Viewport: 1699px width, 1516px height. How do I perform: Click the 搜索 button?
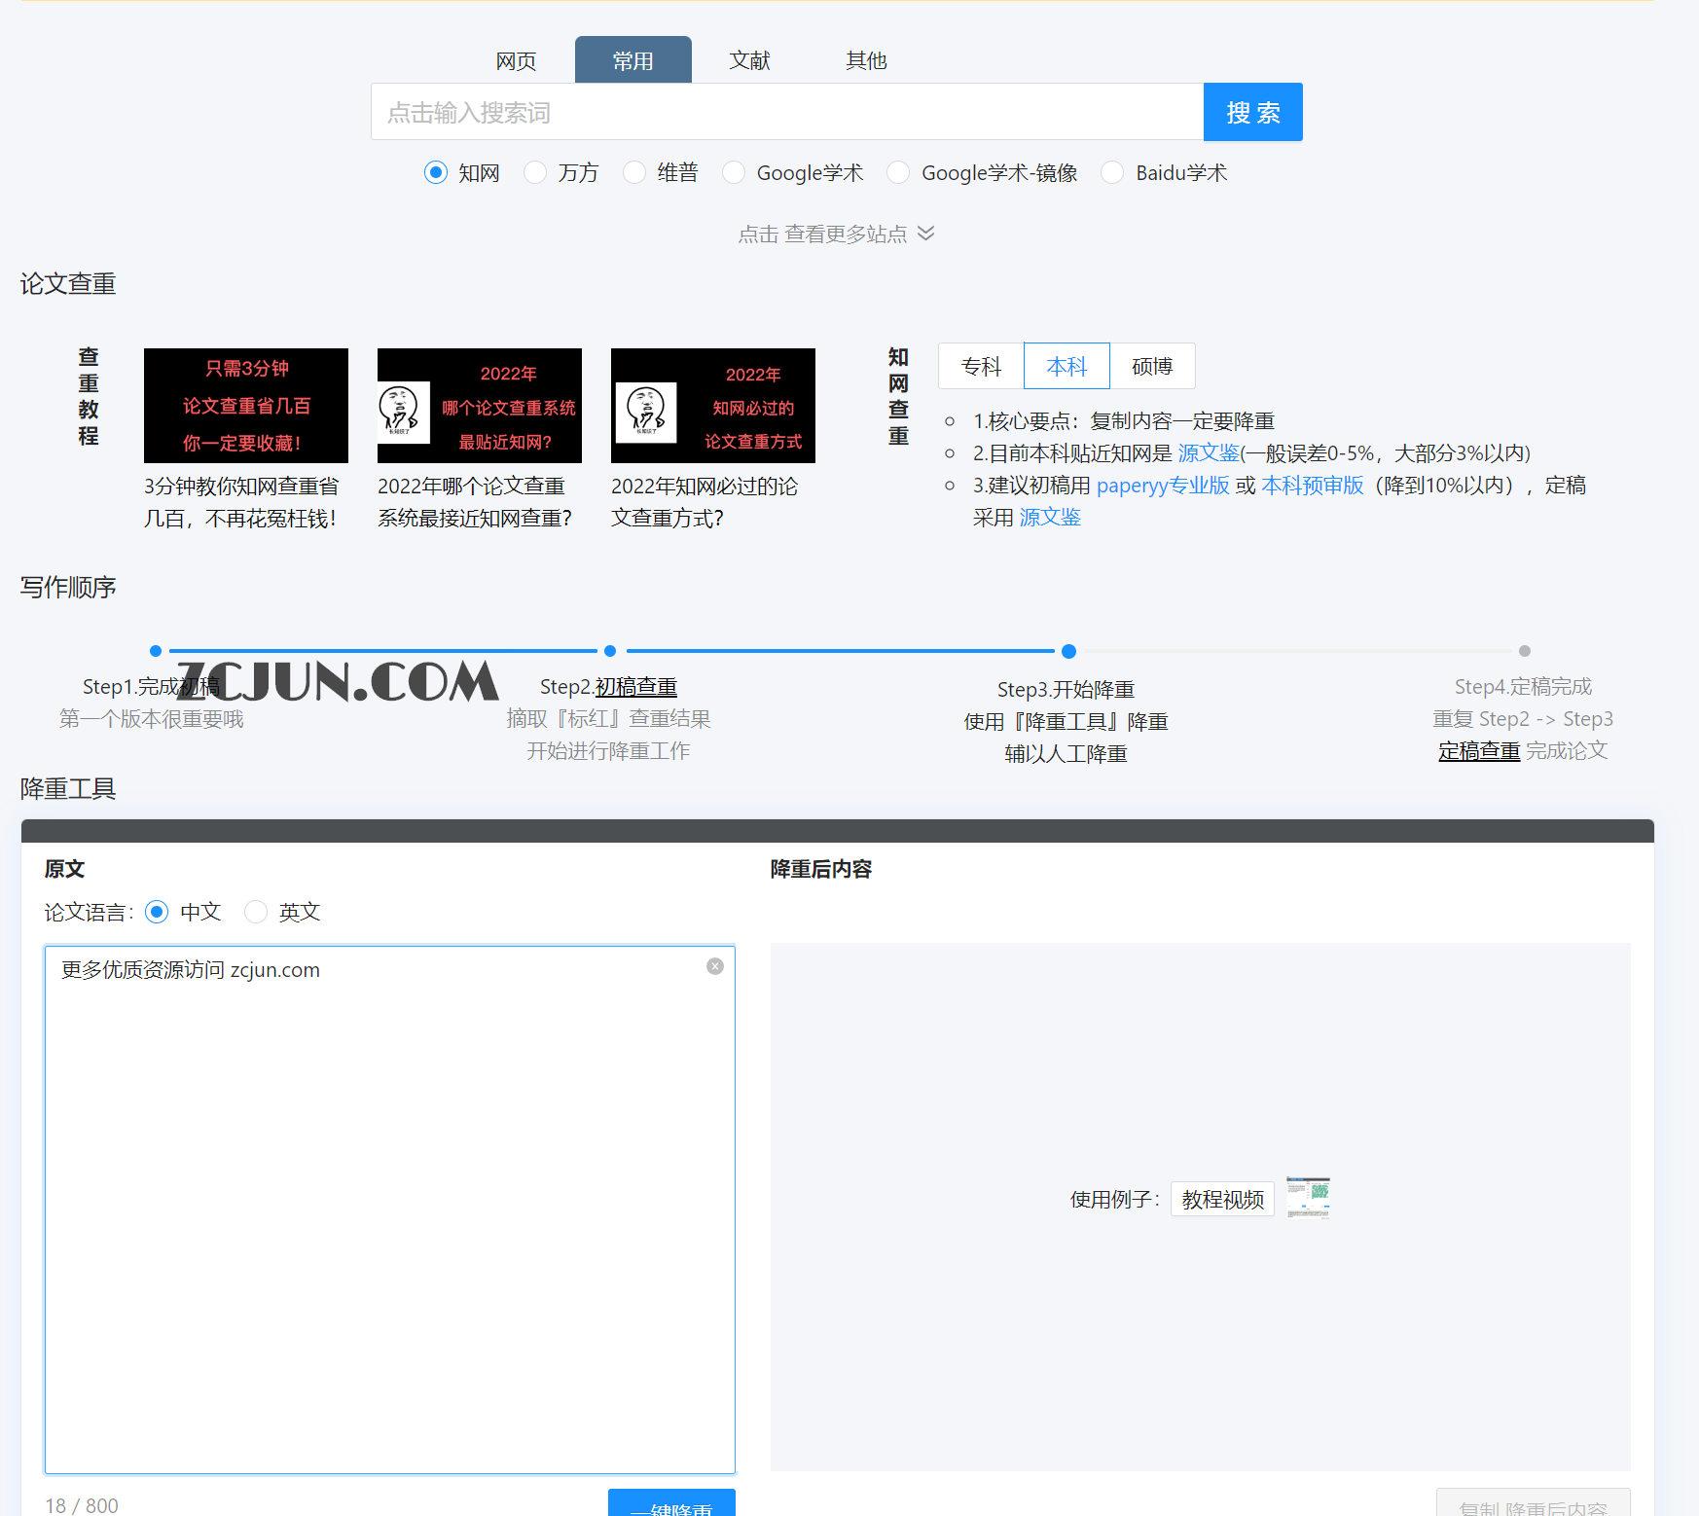(x=1252, y=112)
